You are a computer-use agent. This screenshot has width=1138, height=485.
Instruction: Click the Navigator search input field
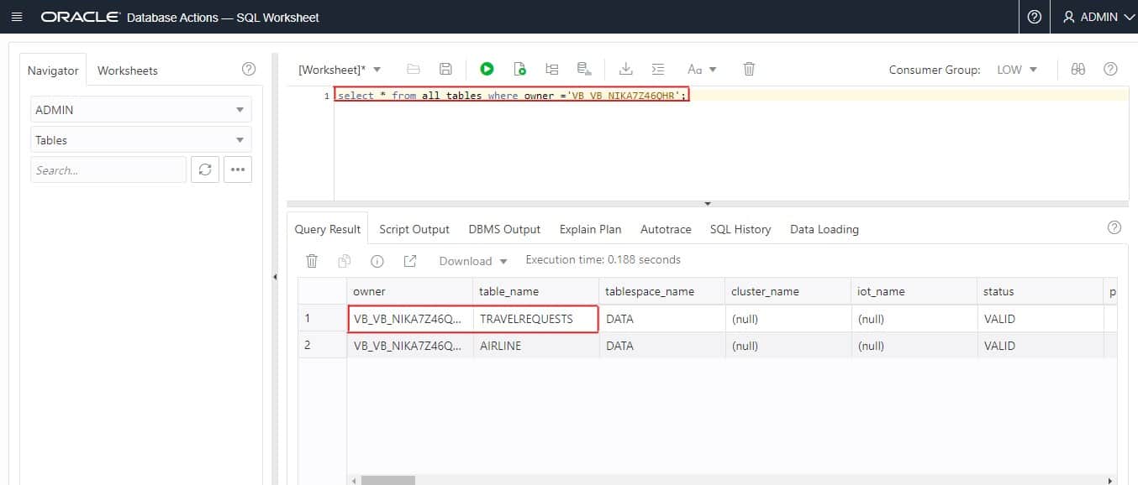click(108, 169)
